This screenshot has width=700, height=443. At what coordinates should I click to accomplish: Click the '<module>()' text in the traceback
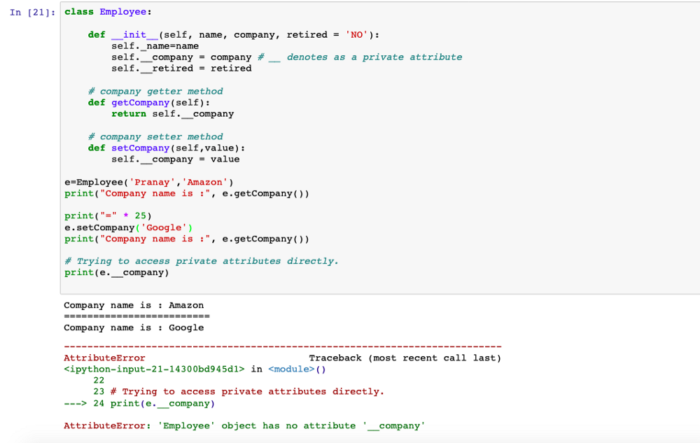tap(297, 370)
